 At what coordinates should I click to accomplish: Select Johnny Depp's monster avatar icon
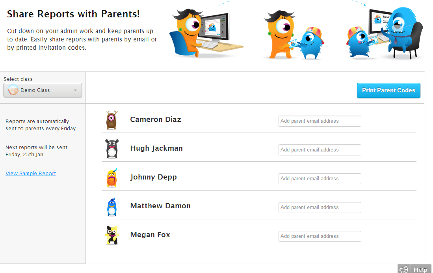tap(112, 178)
